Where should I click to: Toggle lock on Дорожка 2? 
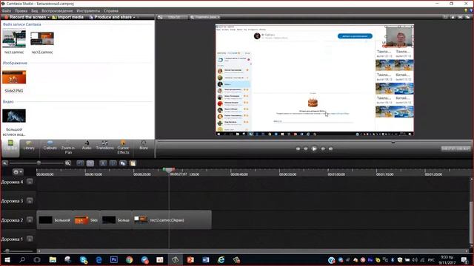tap(30, 220)
